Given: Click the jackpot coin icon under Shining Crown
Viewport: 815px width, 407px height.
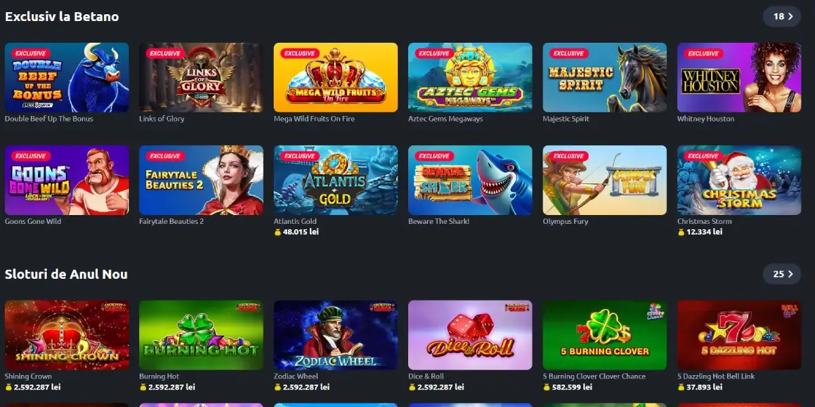Looking at the screenshot, I should (x=9, y=387).
